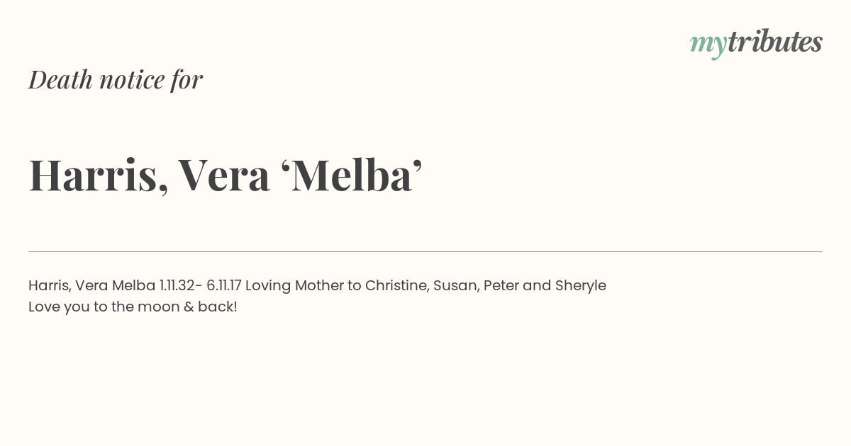Click the name 'Sheryle' in the notice
The image size is (851, 446).
[580, 285]
